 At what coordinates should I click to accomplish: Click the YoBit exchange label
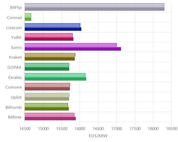pyautogui.click(x=16, y=38)
